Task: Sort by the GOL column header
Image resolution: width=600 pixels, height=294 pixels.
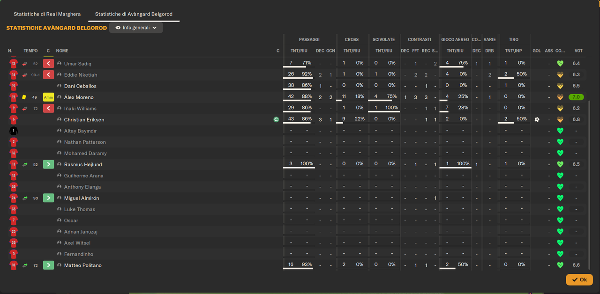Action: [x=537, y=51]
